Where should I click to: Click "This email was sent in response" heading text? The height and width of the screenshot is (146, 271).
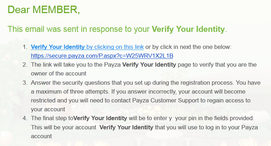click(78, 29)
